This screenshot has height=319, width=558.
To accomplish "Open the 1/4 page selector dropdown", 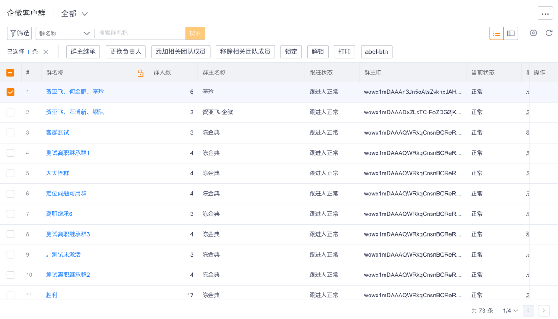I will point(511,311).
